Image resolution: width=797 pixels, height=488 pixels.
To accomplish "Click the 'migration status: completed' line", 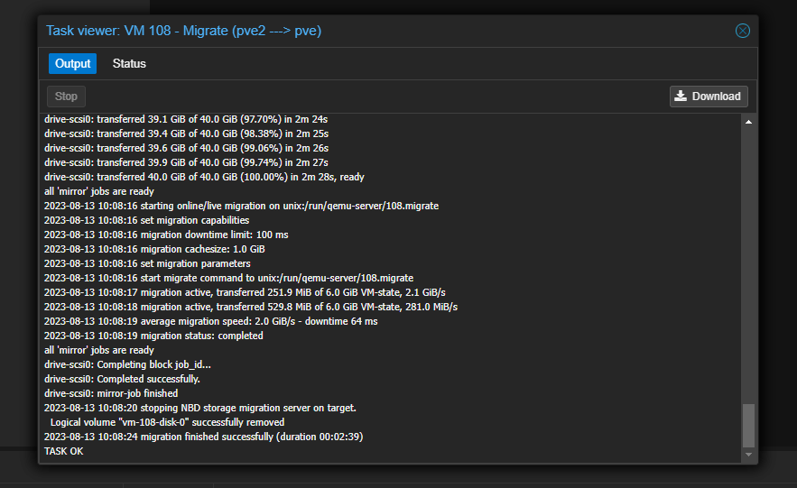I will (153, 336).
